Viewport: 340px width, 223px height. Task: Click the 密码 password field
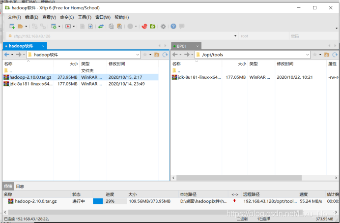314,36
